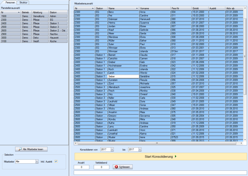Expand the 'bis' year dropdown
Image resolution: width=248 pixels, height=176 pixels.
140,149
